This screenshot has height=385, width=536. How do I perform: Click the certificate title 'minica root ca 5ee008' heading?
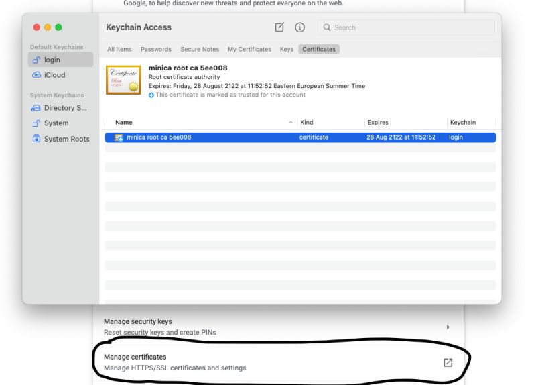click(188, 68)
